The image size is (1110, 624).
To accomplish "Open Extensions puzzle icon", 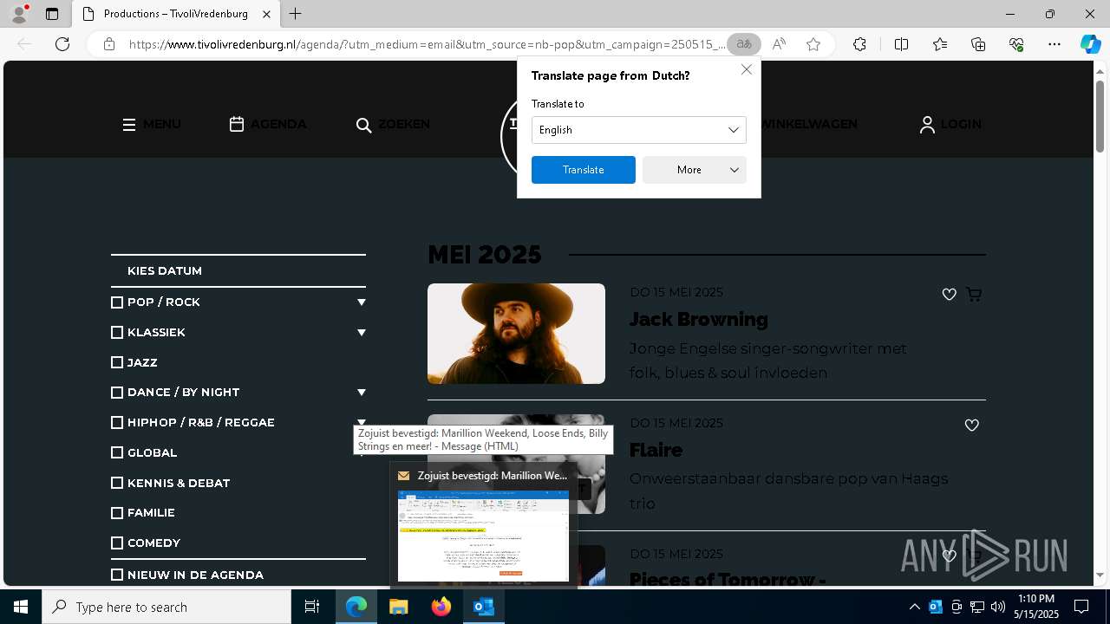I will tap(859, 44).
